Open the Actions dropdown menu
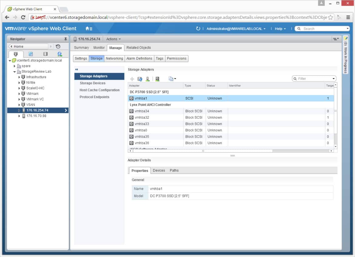This screenshot has width=355, height=257. [x=113, y=39]
